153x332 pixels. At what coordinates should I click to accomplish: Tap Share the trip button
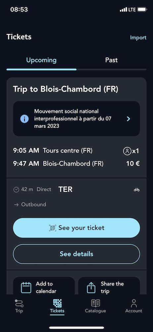(109, 286)
